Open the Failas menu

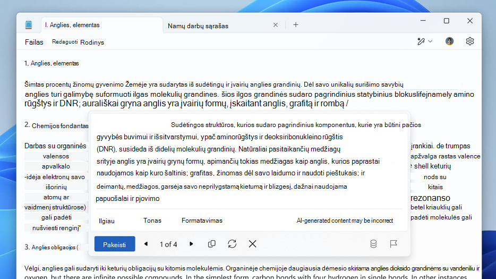[x=34, y=42]
